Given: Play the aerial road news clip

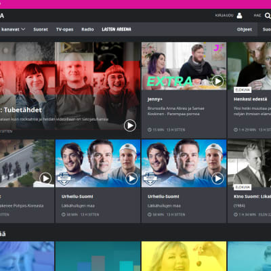Looking at the screenshot, I should pyautogui.click(x=45, y=179).
